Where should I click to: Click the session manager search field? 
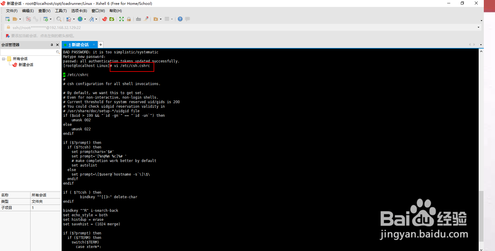pos(28,52)
